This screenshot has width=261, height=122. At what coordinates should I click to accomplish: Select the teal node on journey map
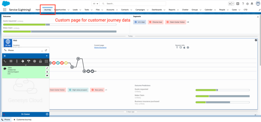click(x=58, y=63)
